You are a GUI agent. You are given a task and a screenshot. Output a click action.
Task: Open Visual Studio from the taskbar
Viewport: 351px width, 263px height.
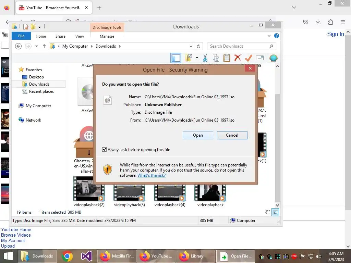(x=86, y=256)
